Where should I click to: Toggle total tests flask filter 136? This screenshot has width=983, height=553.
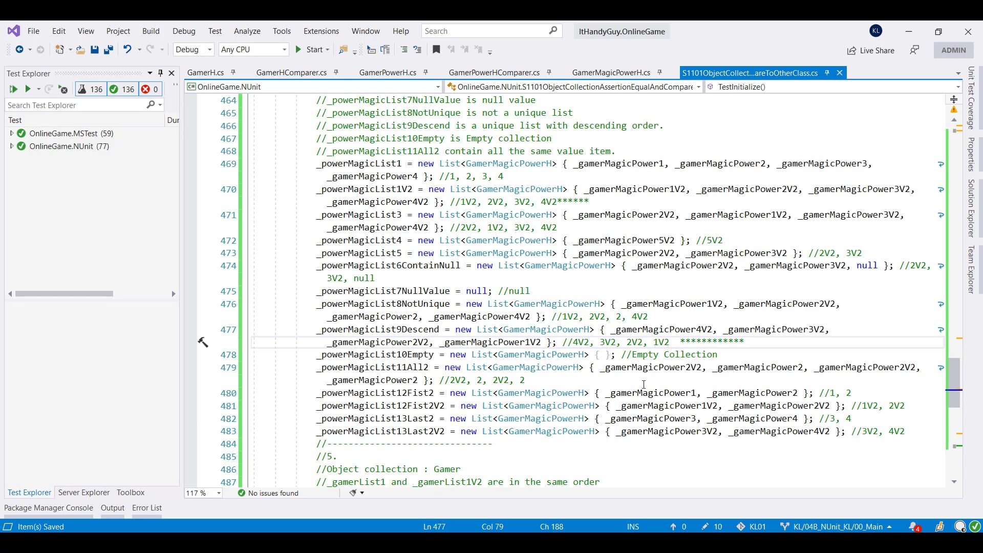(90, 89)
